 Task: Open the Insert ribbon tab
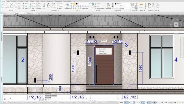pyautogui.click(x=8, y=1)
